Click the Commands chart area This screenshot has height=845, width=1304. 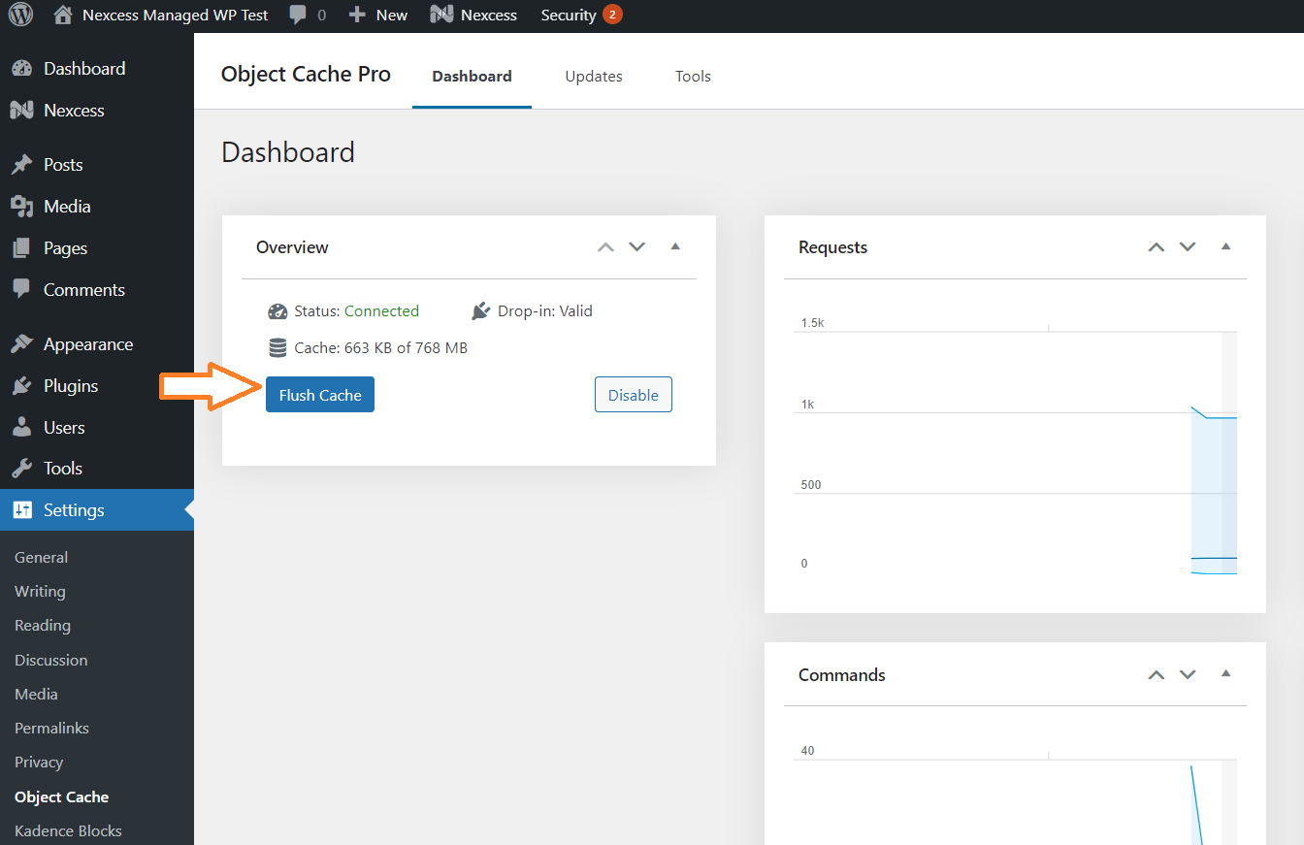coord(1015,794)
